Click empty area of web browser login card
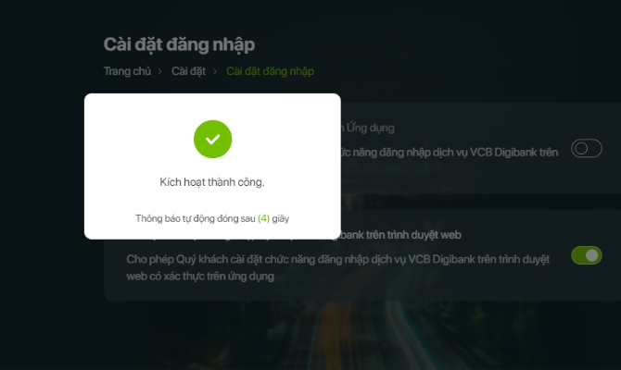 pyautogui.click(x=396, y=290)
